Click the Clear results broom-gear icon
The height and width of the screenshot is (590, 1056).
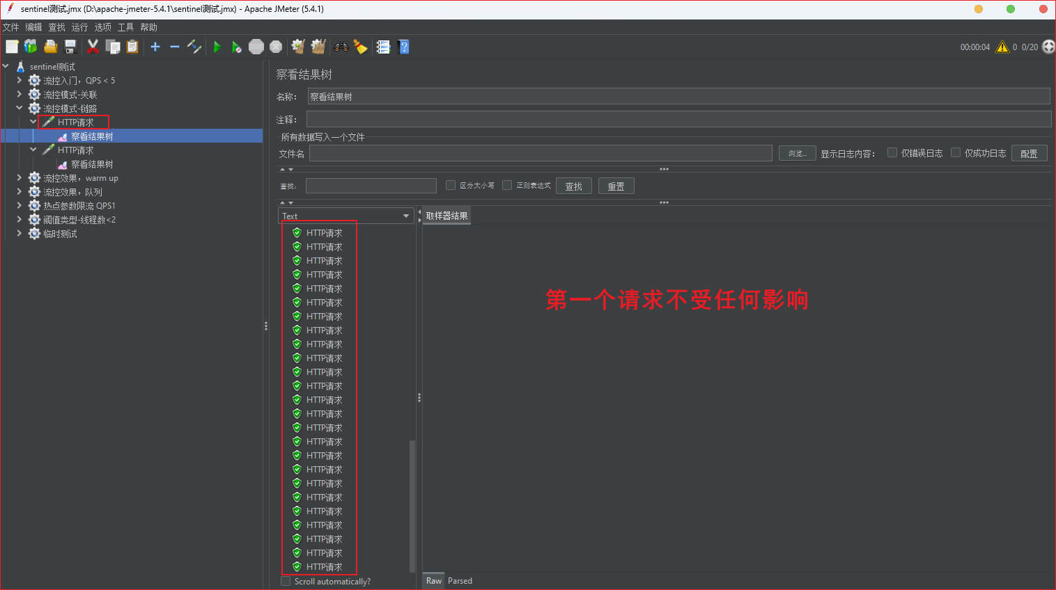click(x=298, y=47)
